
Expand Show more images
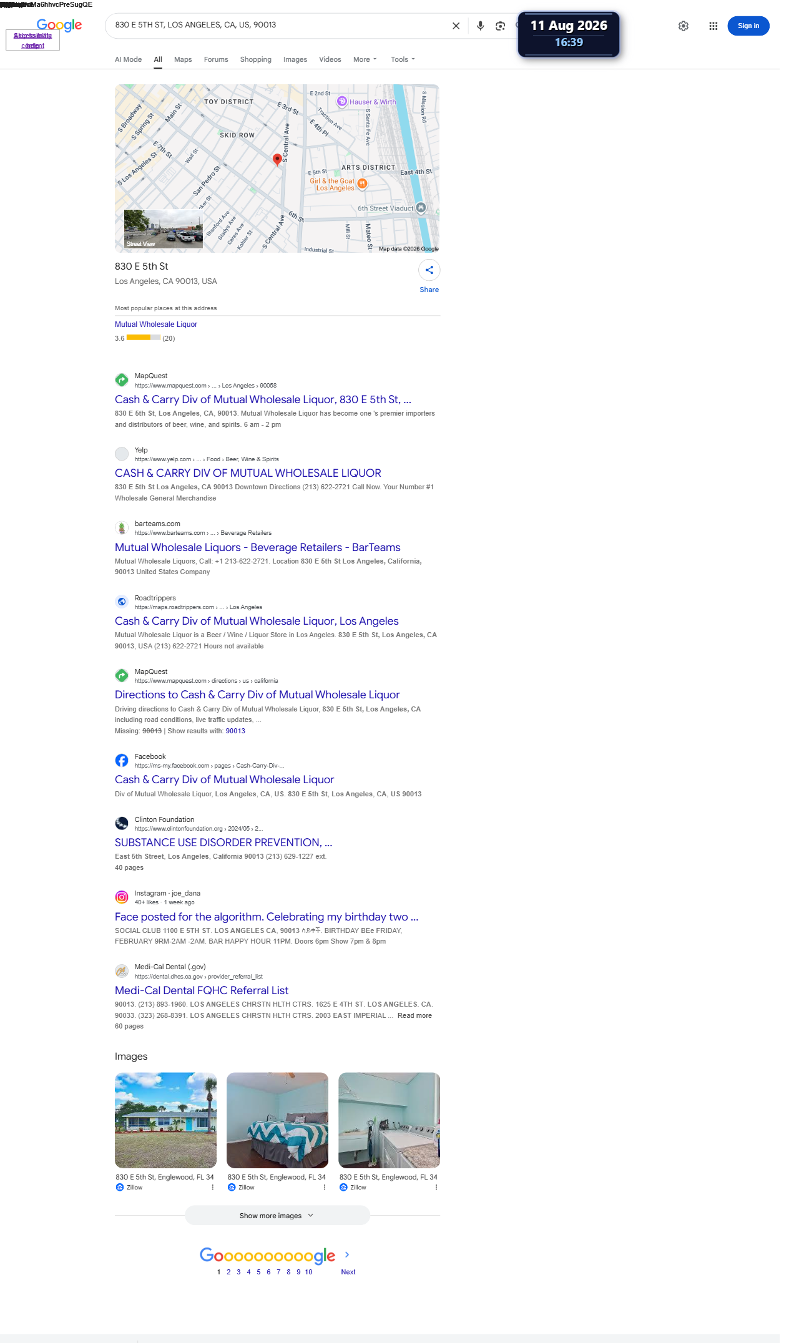[277, 1216]
